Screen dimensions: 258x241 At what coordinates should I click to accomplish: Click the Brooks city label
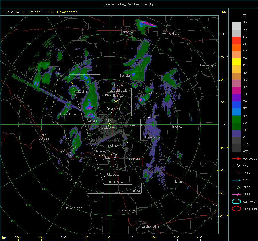(x=180, y=182)
